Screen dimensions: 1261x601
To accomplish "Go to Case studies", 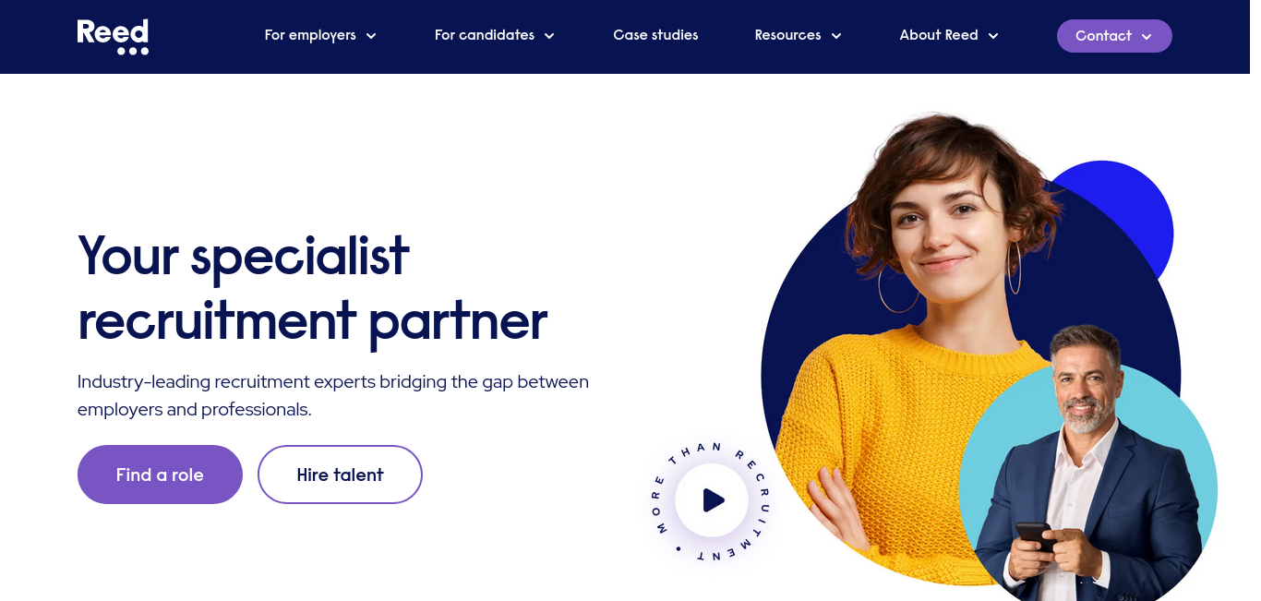I will pos(655,35).
